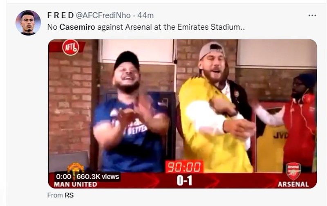
Task: Click the tweet text mentioning Emirates Stadium
Action: (146, 27)
